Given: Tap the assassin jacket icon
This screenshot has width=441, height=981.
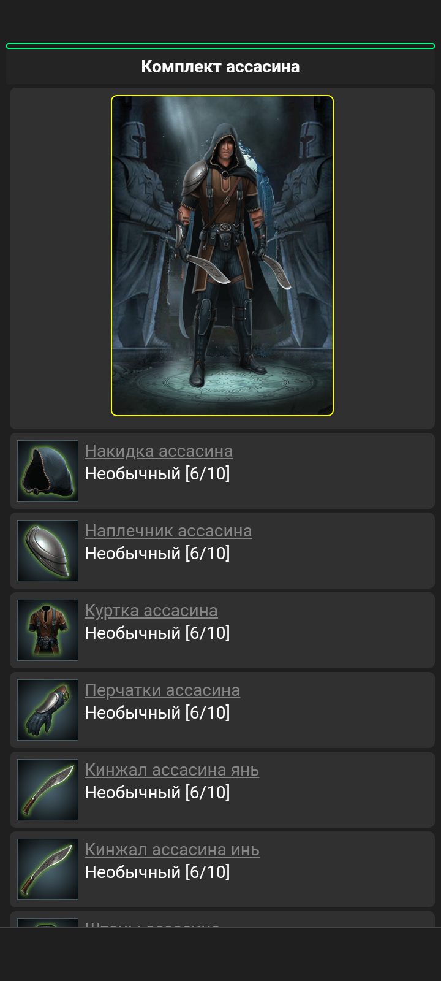Looking at the screenshot, I should [48, 630].
